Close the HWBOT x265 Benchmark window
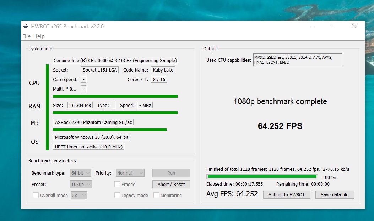 [354, 27]
